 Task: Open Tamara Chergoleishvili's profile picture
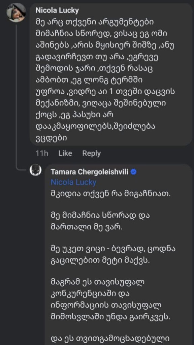[35, 170]
